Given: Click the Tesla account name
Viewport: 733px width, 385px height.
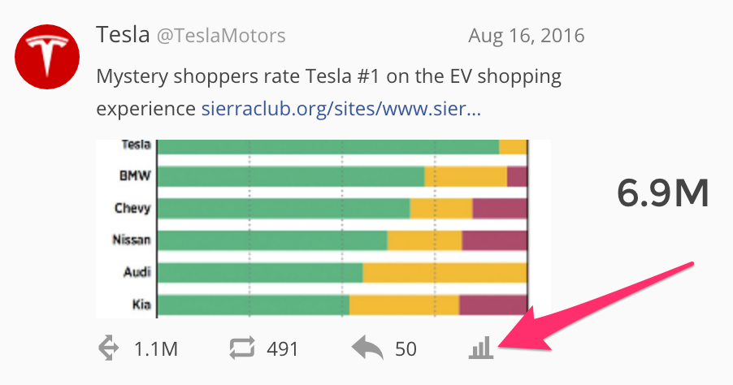Looking at the screenshot, I should 123,35.
